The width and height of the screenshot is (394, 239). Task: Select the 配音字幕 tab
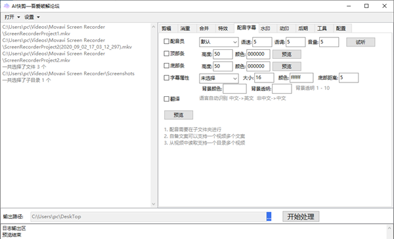246,28
